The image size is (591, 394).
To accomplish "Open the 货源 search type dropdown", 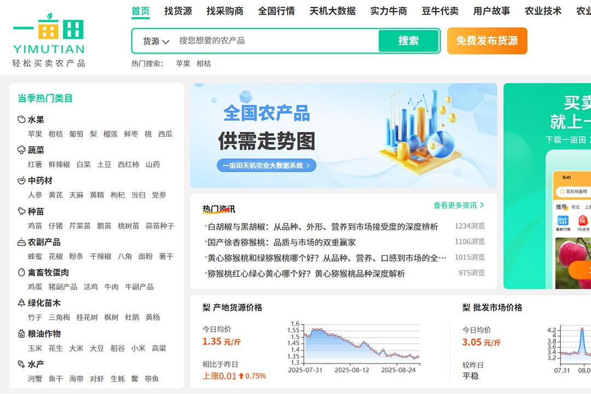I will [155, 41].
